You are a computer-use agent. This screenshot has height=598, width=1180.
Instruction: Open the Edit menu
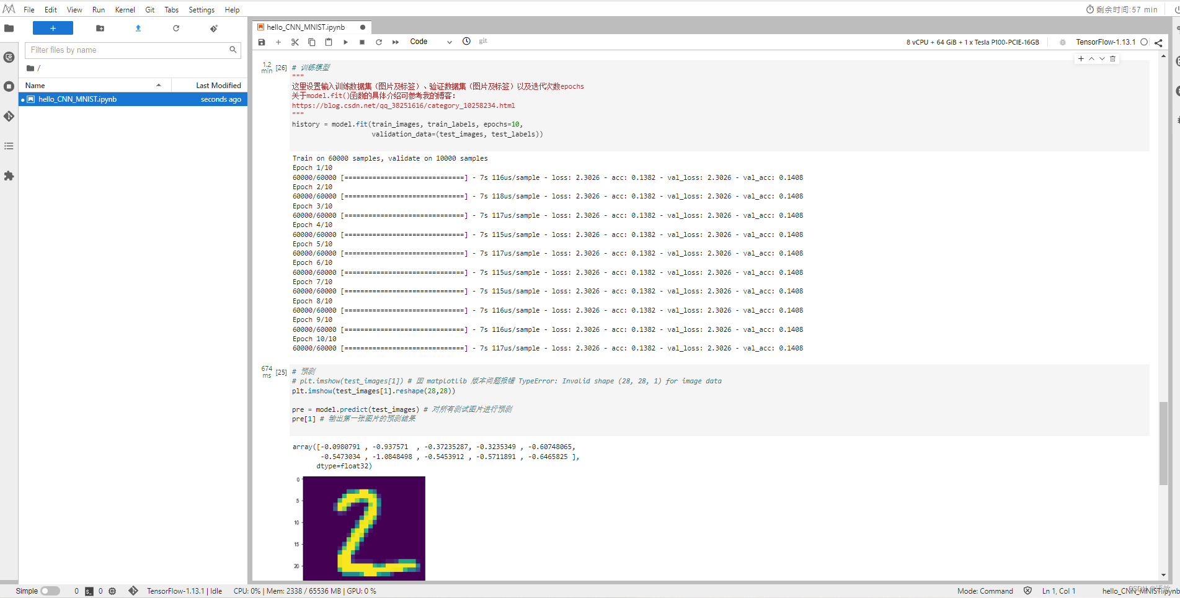point(51,10)
